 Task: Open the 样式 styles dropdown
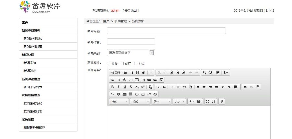tap(119, 101)
